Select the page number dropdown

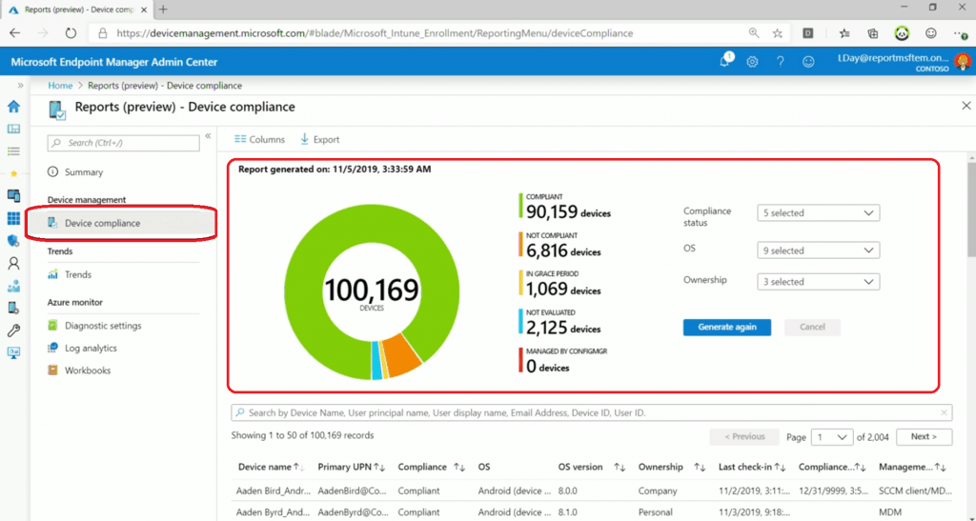(x=830, y=437)
